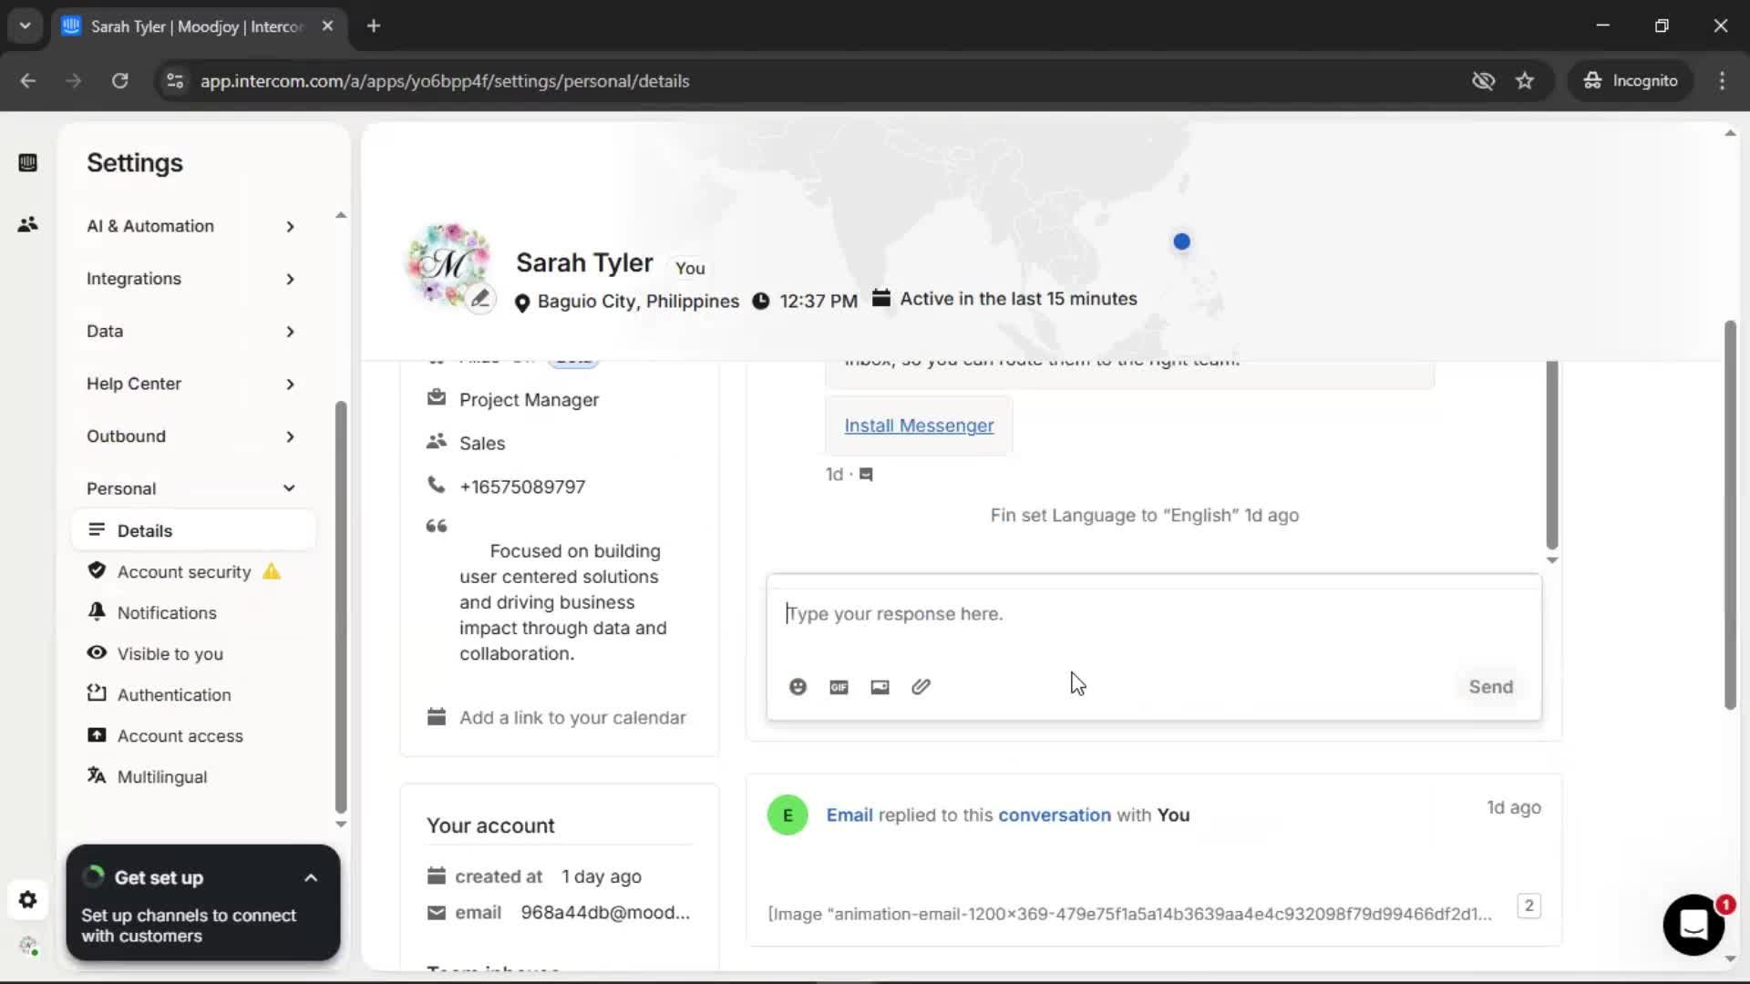1750x984 pixels.
Task: Open the browser menu three dots
Action: 1722,81
